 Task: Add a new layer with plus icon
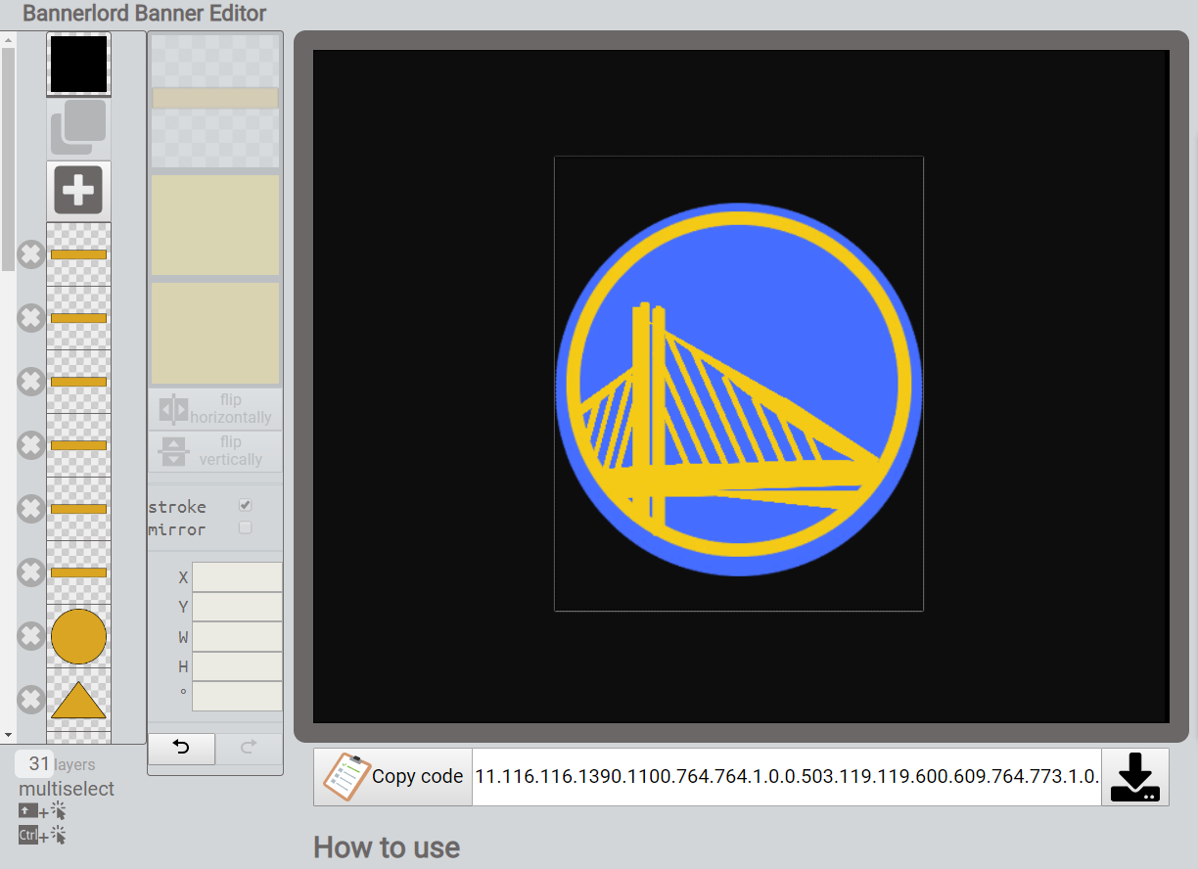tap(78, 190)
